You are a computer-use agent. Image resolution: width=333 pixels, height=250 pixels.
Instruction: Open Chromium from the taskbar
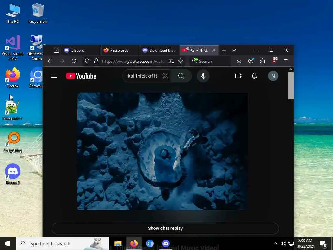tap(150, 243)
